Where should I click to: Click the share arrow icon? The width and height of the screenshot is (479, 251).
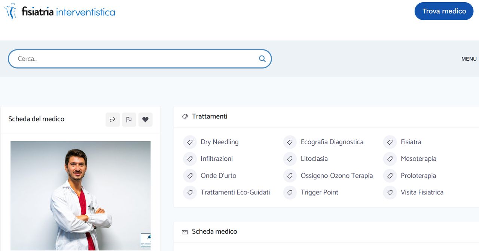point(112,120)
